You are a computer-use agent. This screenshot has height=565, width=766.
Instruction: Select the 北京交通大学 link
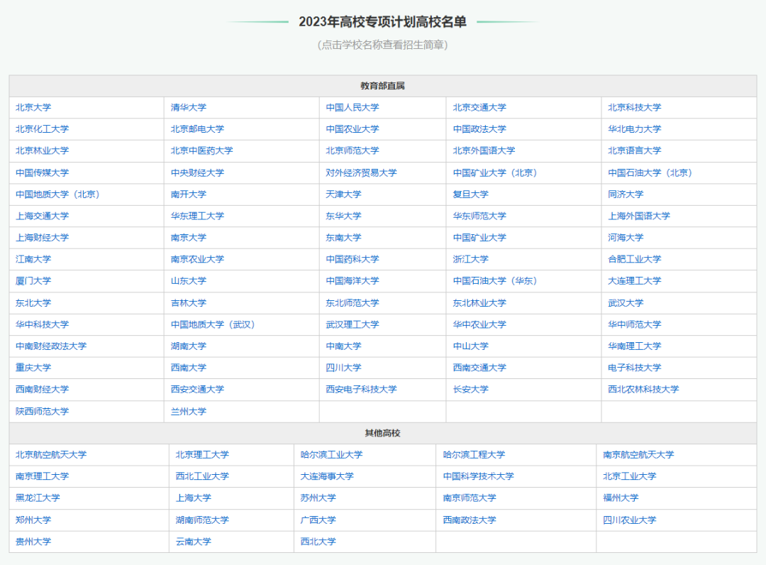(479, 107)
